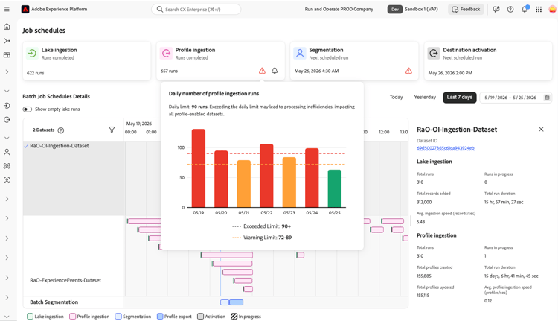Open the sources login-arrow icon in sidebar

pos(7,106)
